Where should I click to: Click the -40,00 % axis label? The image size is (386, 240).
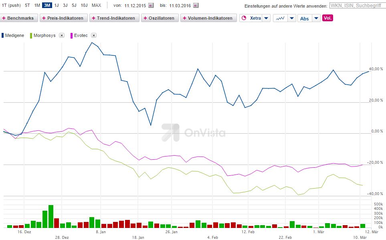(375, 194)
